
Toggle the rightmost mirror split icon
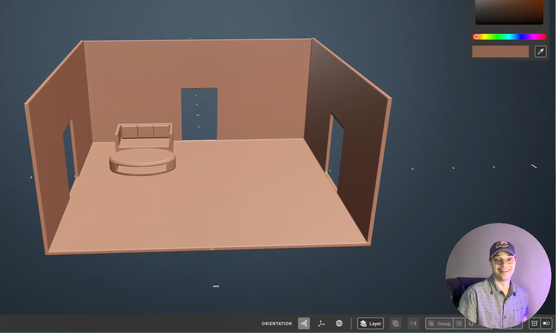[546, 324]
